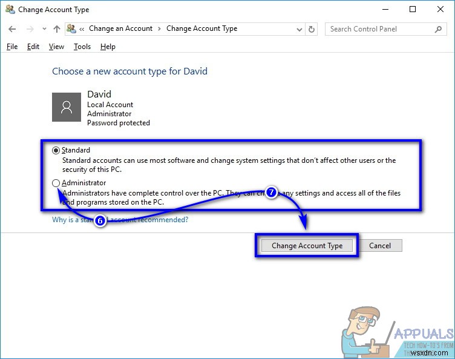
Task: Click the Change Account Type breadcrumb
Action: tap(201, 28)
